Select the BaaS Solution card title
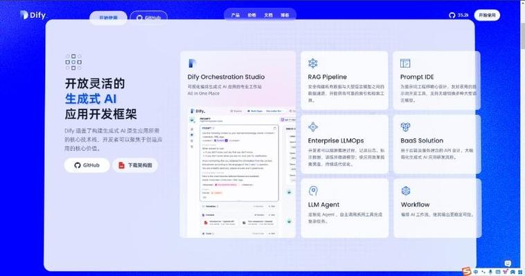 point(422,140)
